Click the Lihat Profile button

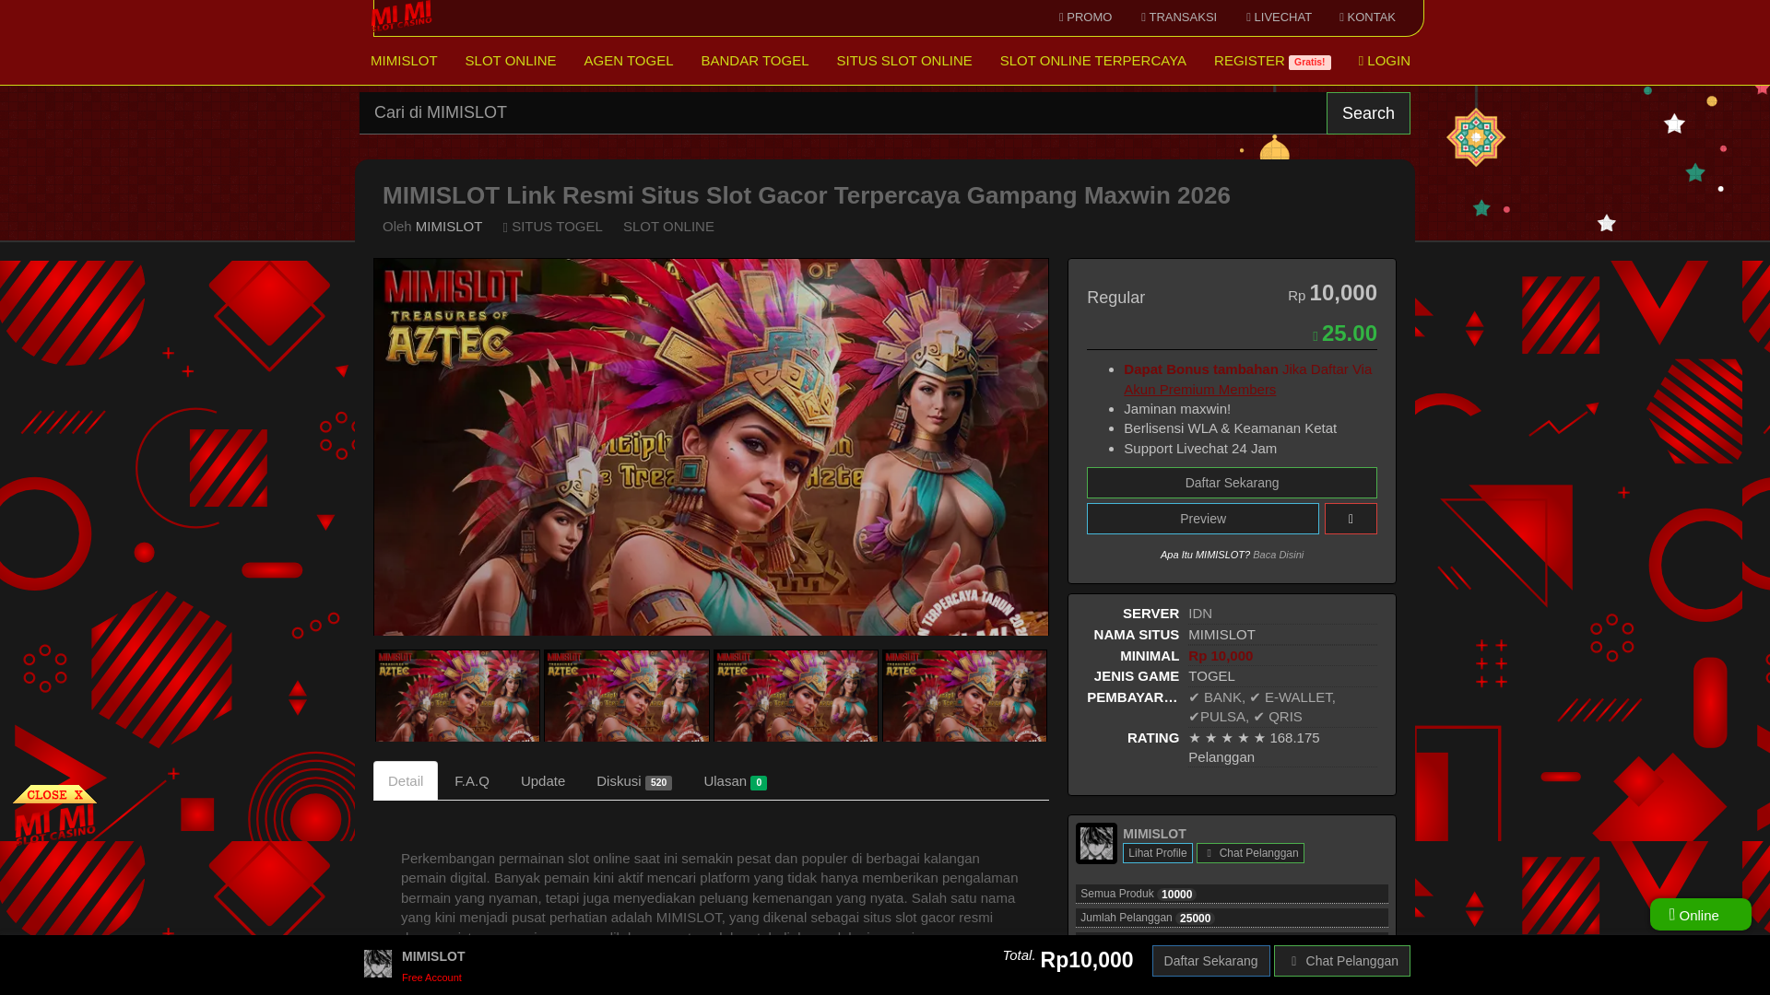[x=1158, y=853]
